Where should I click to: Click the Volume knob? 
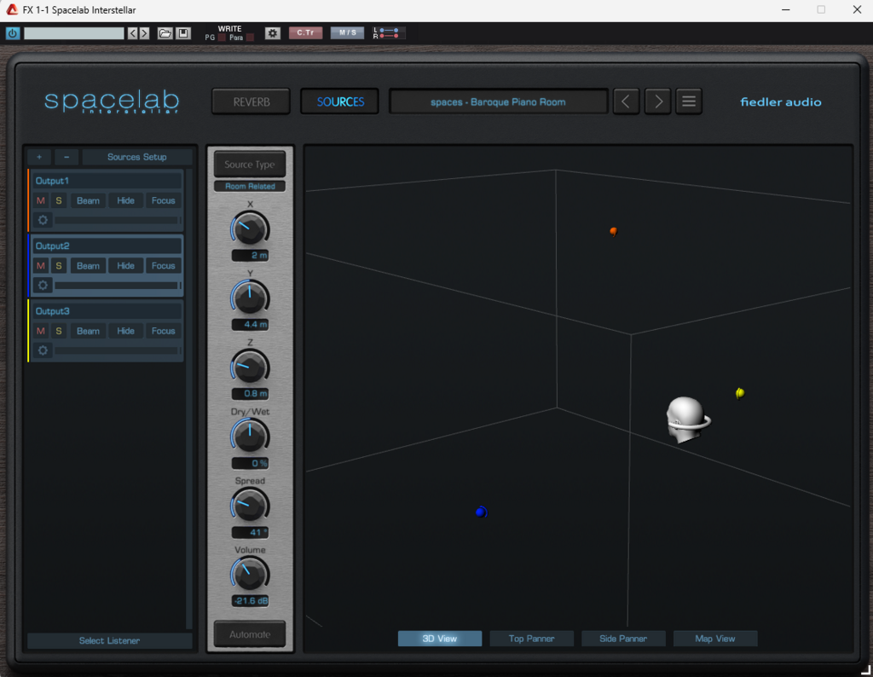click(250, 575)
